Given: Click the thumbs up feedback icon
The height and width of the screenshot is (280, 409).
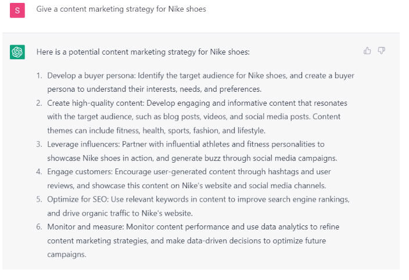Looking at the screenshot, I should (x=367, y=51).
